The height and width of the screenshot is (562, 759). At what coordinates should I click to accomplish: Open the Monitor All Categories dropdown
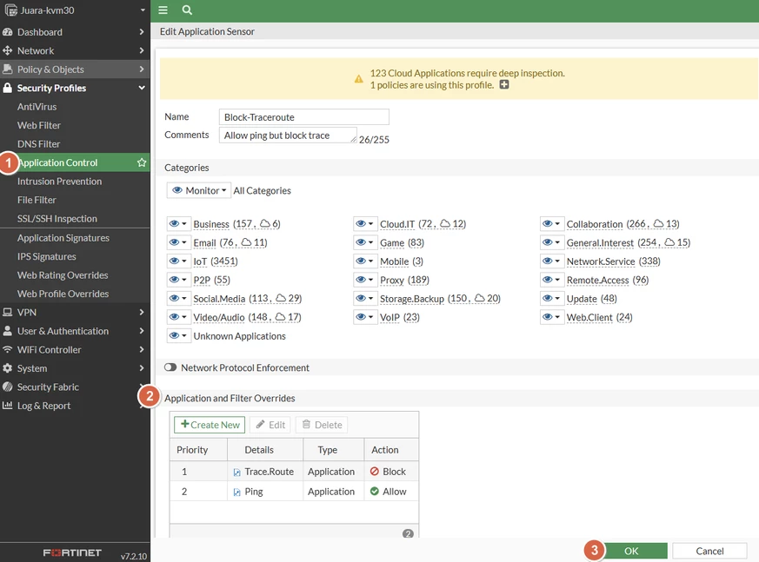(199, 190)
